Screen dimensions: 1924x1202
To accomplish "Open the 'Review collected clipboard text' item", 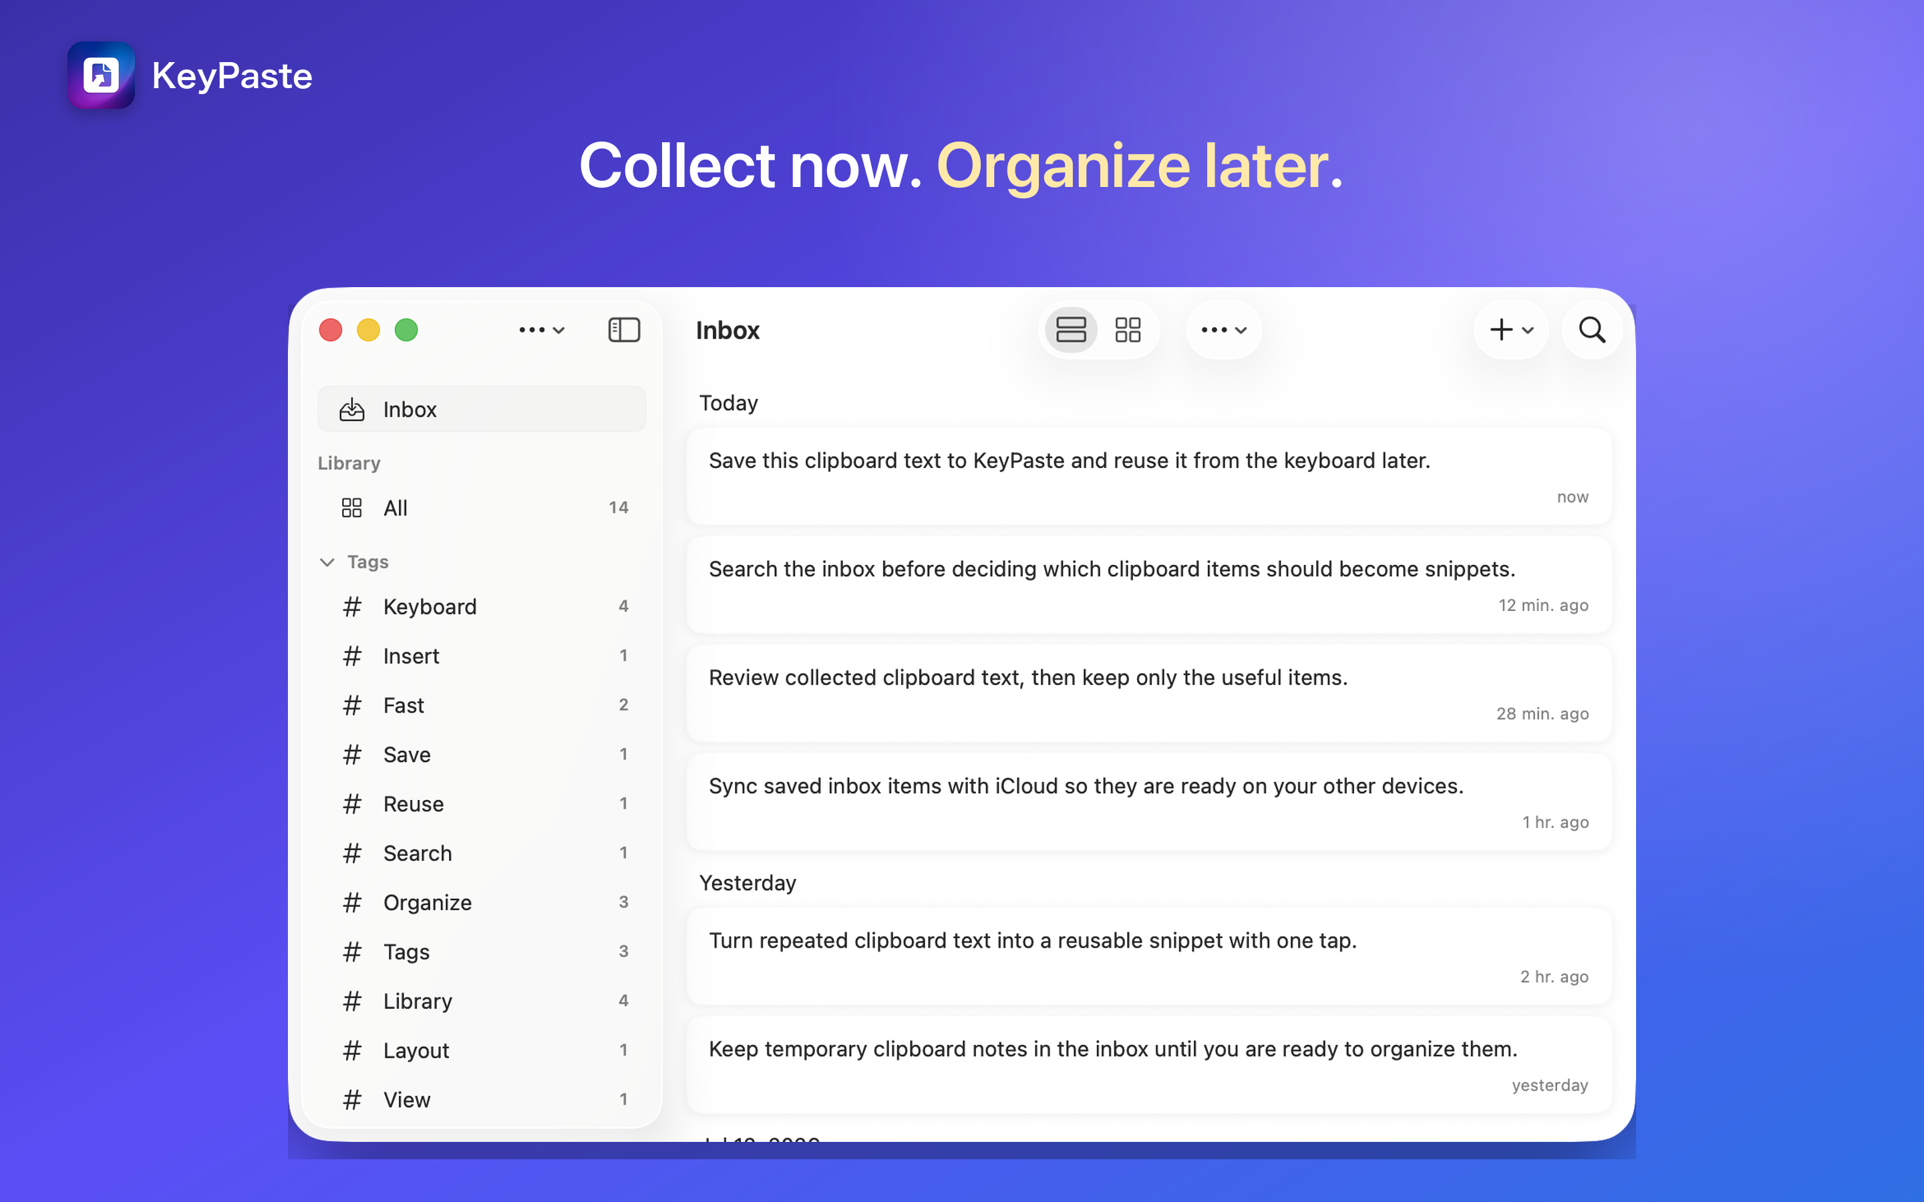I will 1149,693.
